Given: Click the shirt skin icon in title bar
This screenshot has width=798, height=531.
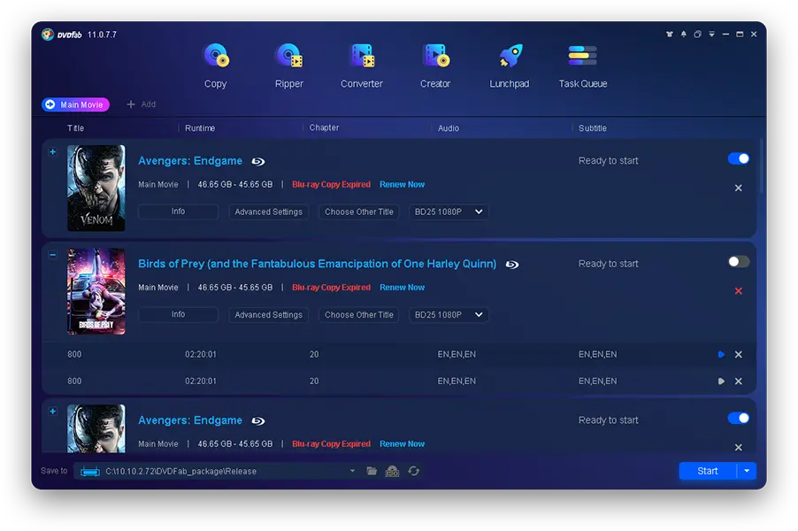Looking at the screenshot, I should 669,35.
